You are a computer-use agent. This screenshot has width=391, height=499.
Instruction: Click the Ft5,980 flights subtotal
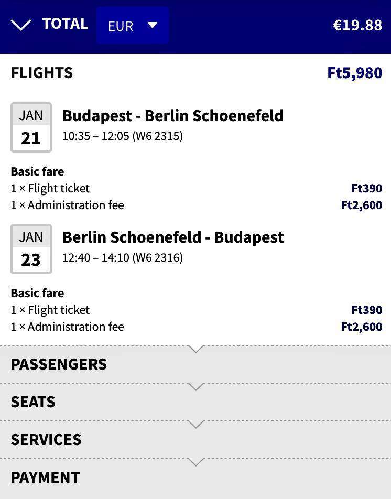tap(355, 73)
